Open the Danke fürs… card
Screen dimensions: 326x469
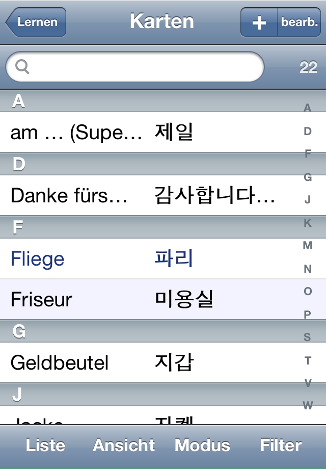click(x=149, y=195)
